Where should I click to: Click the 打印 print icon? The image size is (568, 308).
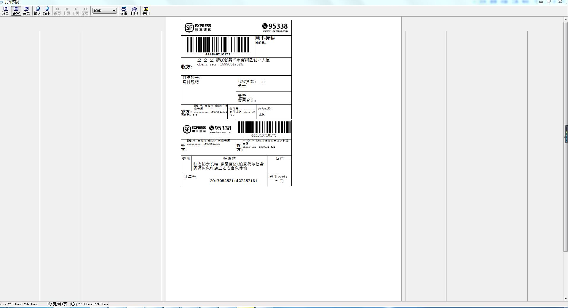coord(134,11)
